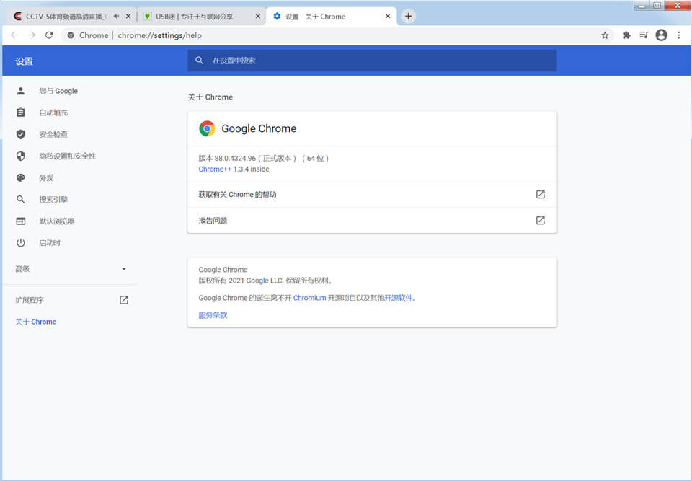Image resolution: width=692 pixels, height=481 pixels.
Task: Open 您与 Google settings section
Action: point(58,91)
